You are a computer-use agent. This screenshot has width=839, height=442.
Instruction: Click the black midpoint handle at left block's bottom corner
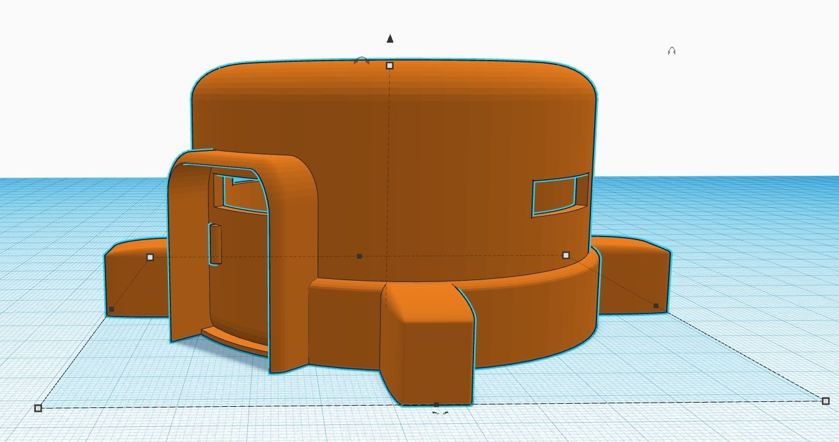112,310
